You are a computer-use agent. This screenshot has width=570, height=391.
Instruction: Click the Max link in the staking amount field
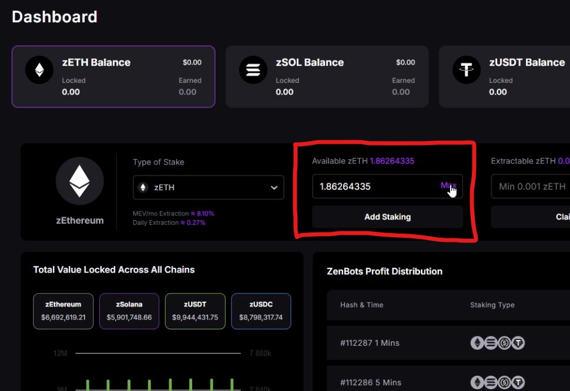(x=448, y=186)
